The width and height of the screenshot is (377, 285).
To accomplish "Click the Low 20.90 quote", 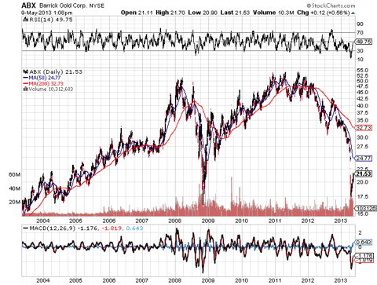I will (x=203, y=13).
